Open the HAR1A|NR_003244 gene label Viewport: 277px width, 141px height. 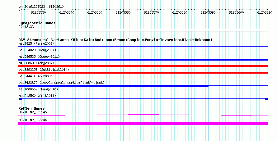(33, 120)
